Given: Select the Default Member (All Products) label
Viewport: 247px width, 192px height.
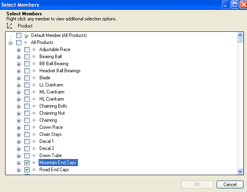Looking at the screenshot, I should (59, 35).
